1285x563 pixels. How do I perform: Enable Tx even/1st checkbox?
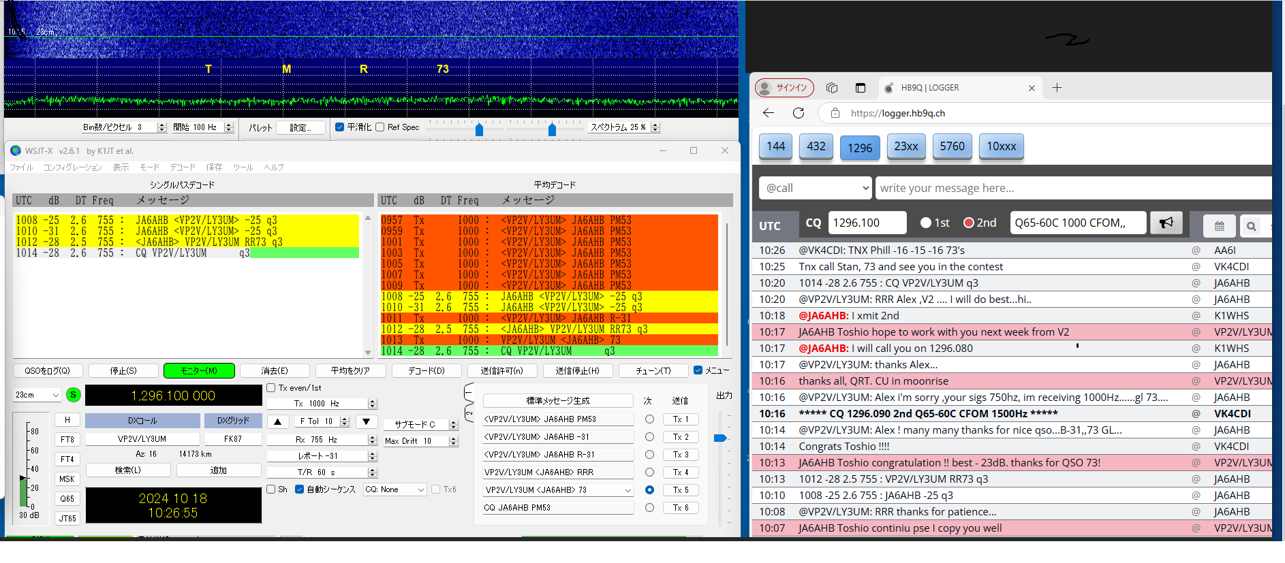(271, 388)
